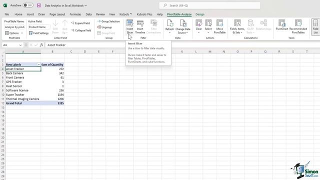The image size is (320, 180).
Task: Click the Active Field name box
Action: click(x=39, y=27)
